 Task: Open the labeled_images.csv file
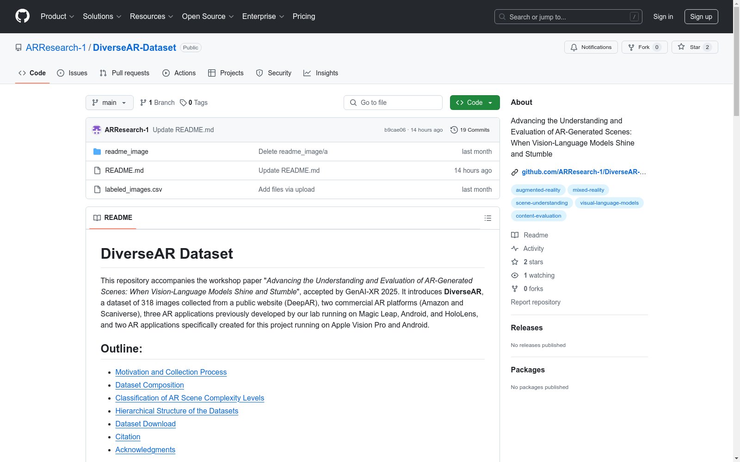(134, 189)
